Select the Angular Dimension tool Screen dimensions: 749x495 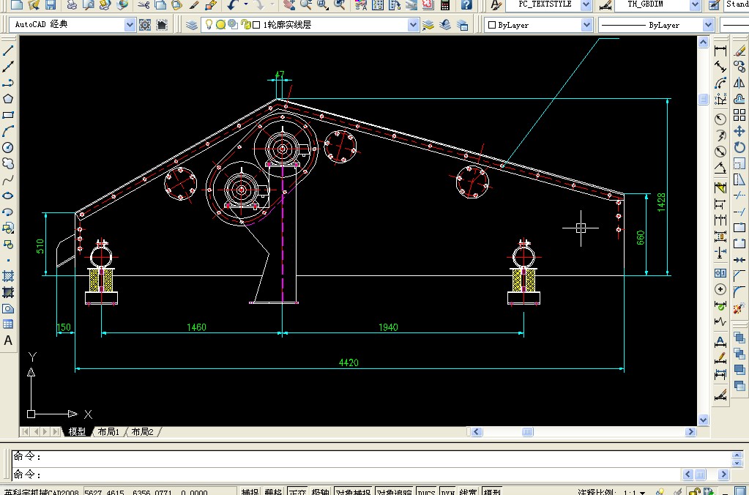click(720, 168)
